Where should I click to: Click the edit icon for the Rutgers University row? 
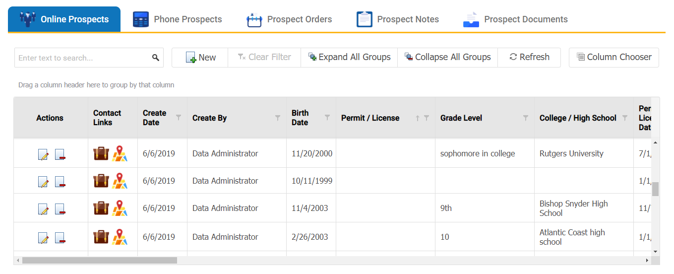click(44, 155)
